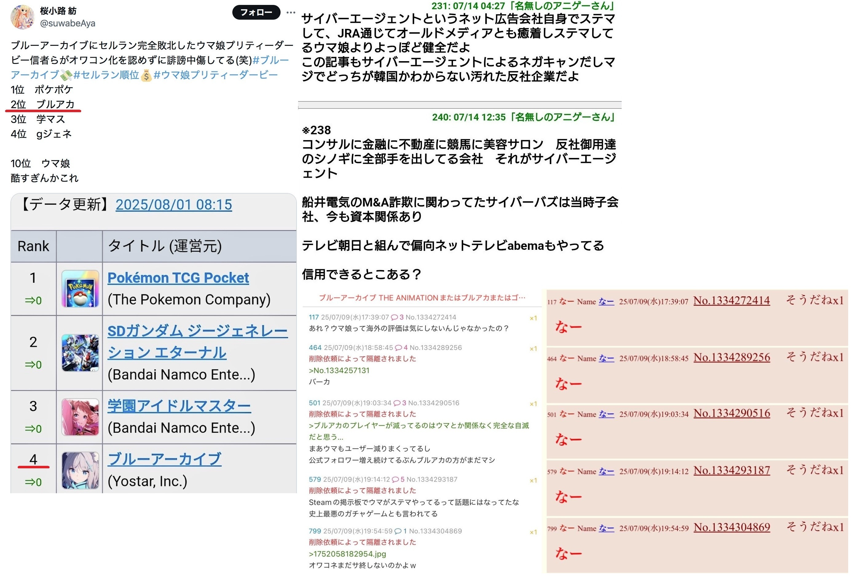The width and height of the screenshot is (854, 582).
Task: Click the なー name link on post 799
Action: pos(607,529)
